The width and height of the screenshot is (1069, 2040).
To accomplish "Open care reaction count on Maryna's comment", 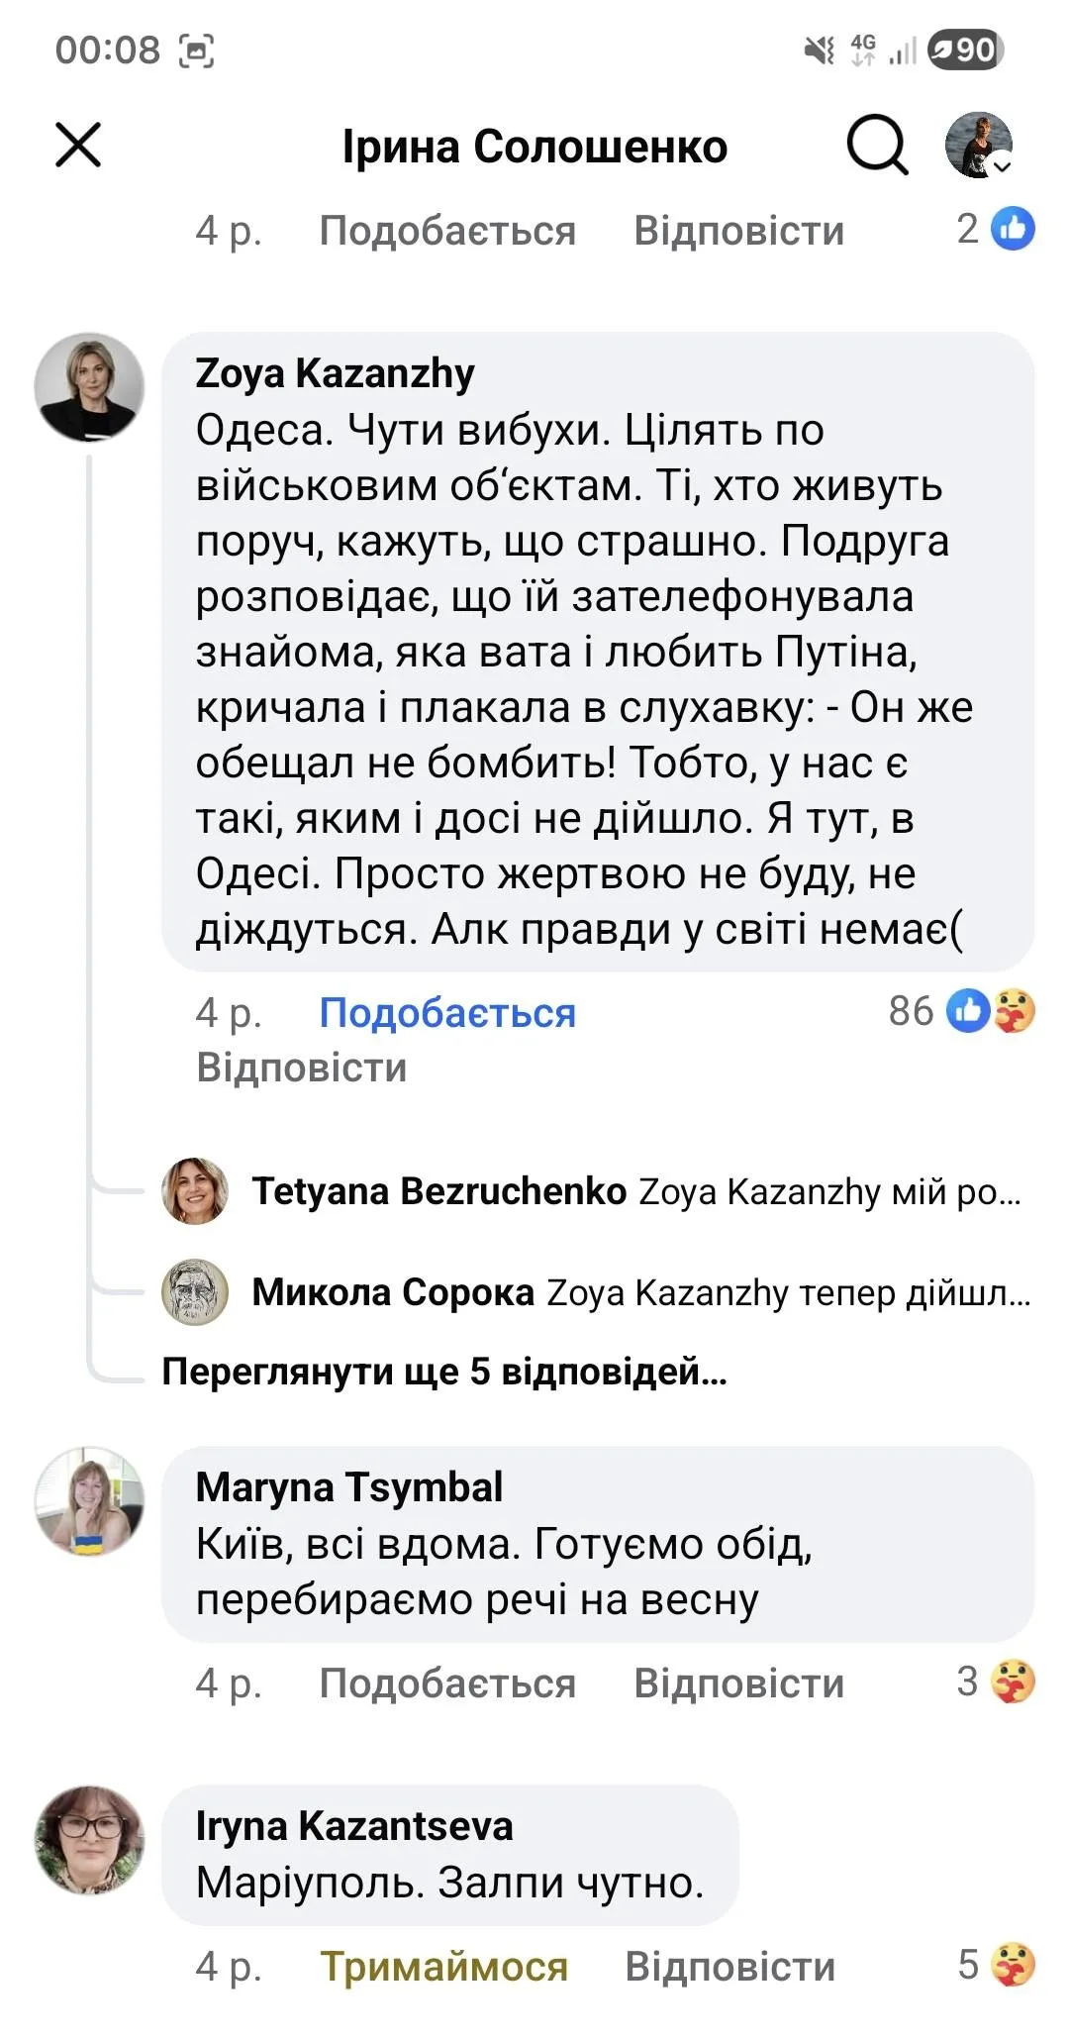I will coord(996,1682).
